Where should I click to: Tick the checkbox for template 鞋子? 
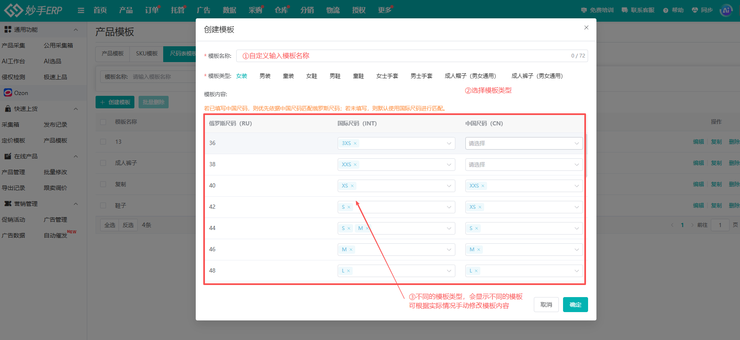(103, 205)
